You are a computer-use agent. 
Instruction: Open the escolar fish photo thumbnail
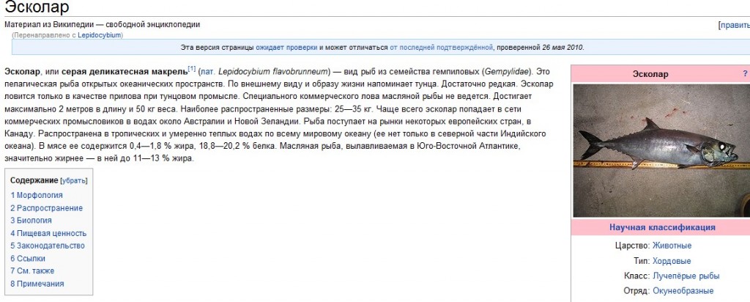[x=661, y=150]
